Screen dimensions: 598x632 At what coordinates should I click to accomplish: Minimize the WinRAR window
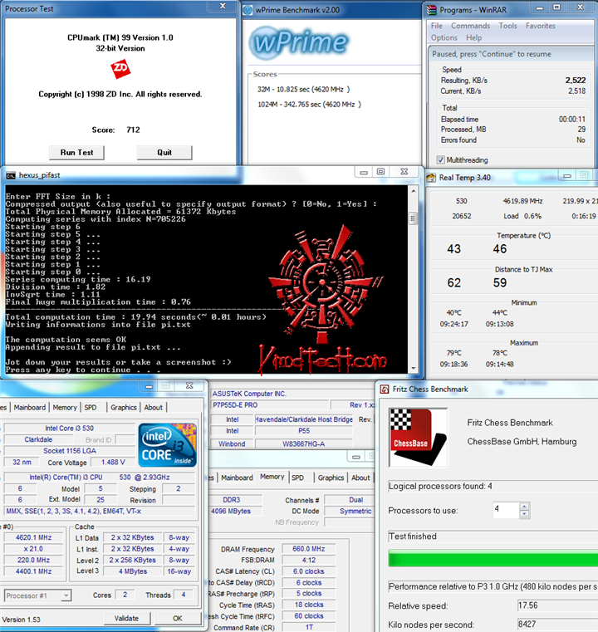[540, 7]
